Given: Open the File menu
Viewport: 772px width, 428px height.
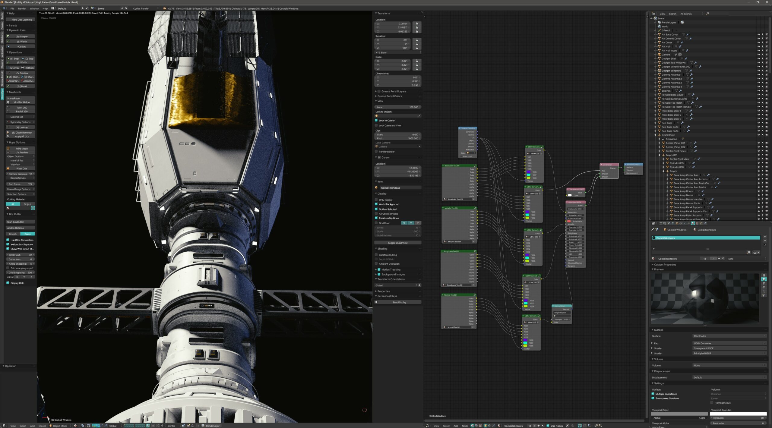Looking at the screenshot, I should [12, 8].
